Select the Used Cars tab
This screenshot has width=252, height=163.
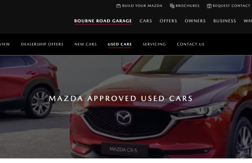point(120,44)
